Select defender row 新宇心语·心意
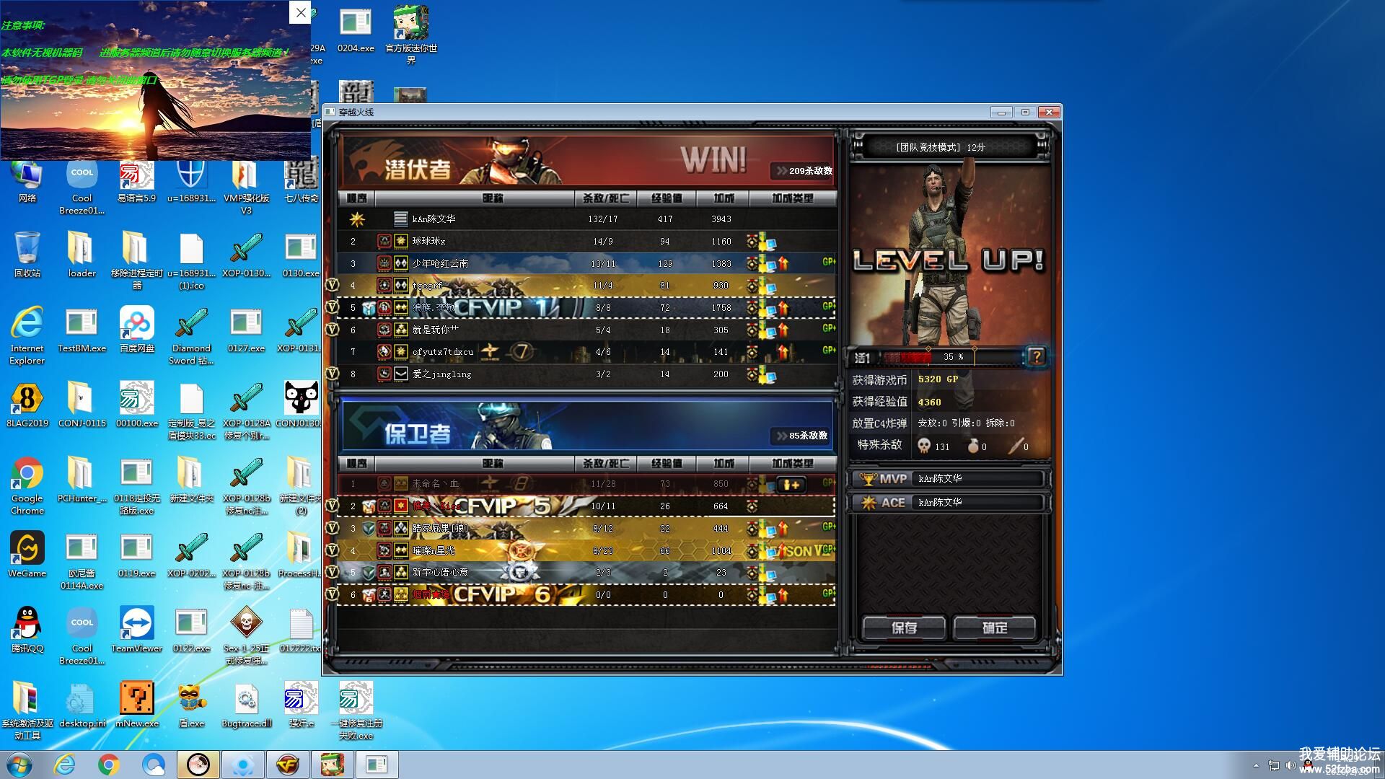1385x779 pixels. (586, 573)
